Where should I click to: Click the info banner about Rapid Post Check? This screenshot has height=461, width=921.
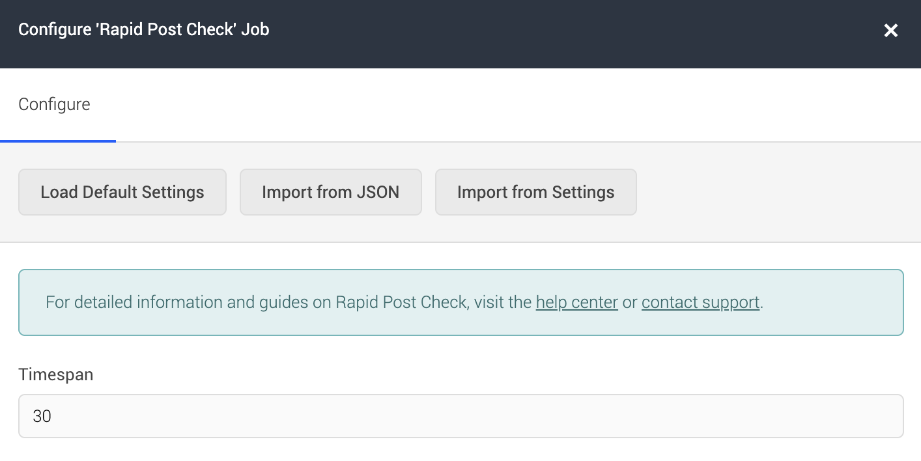460,302
